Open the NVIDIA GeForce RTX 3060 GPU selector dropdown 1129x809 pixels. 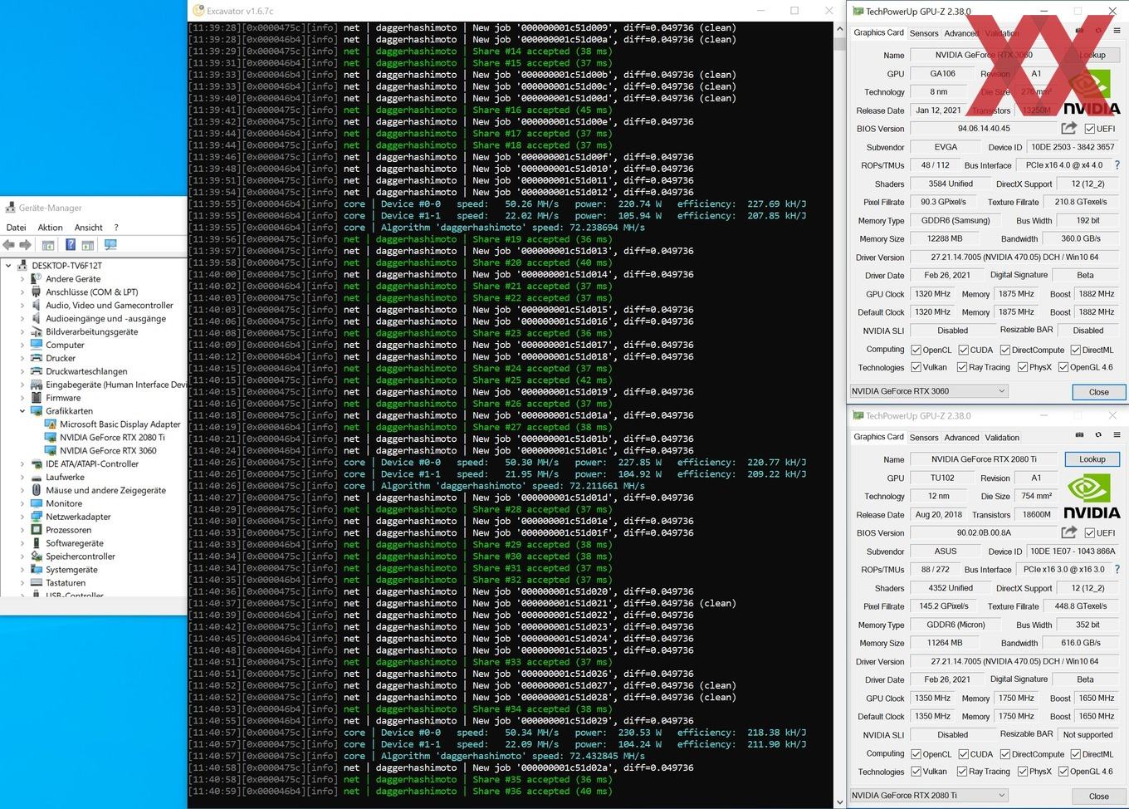tap(929, 391)
